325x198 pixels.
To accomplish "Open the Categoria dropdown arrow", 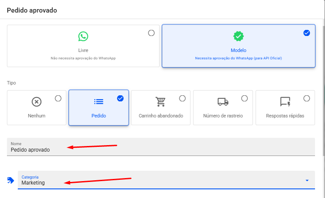I will coord(307,180).
